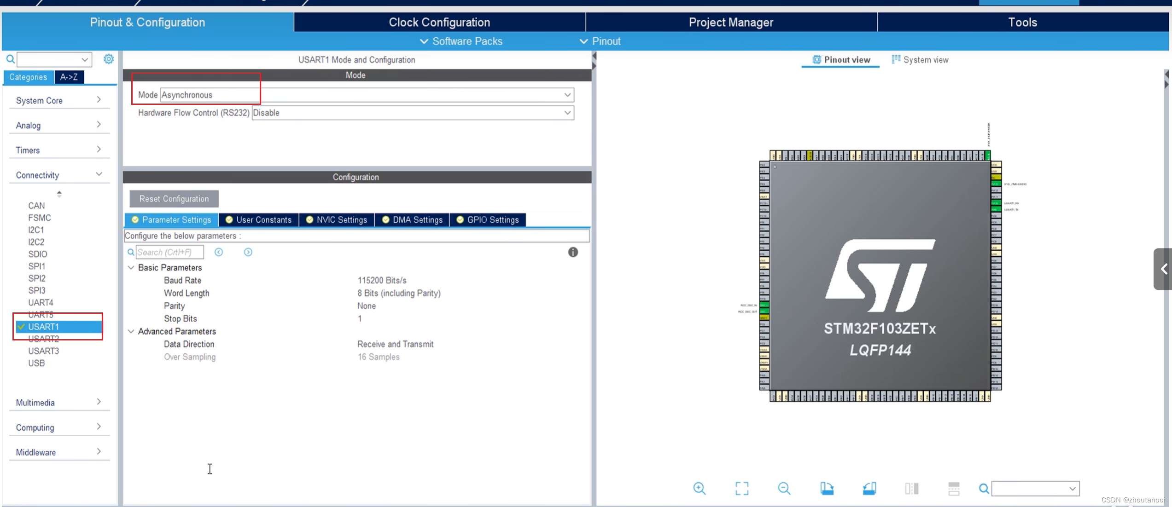Go to previous search result arrow

219,252
